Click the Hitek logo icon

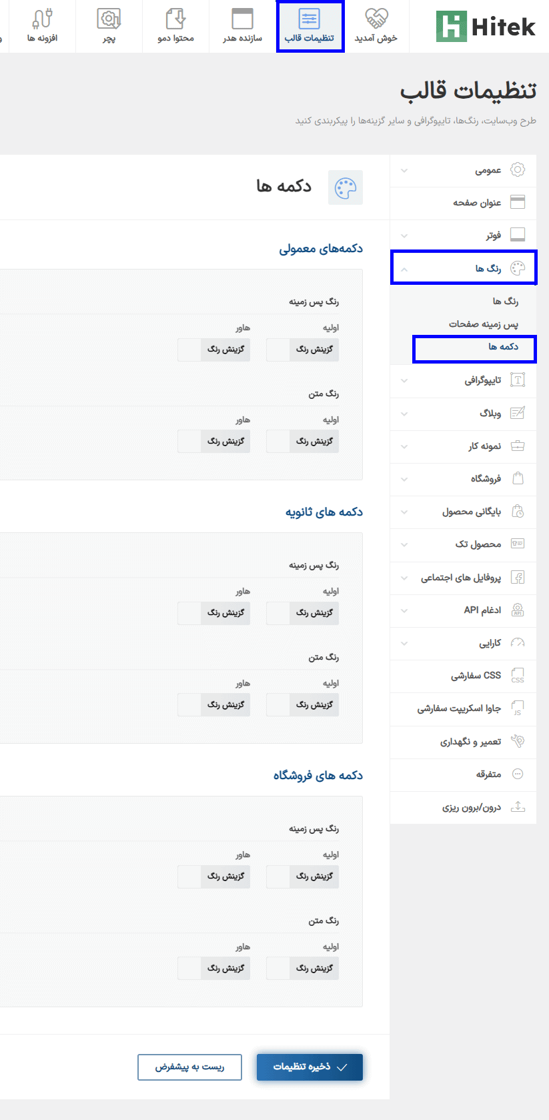pyautogui.click(x=452, y=27)
